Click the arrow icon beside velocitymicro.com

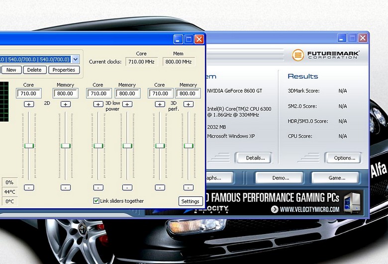point(275,210)
